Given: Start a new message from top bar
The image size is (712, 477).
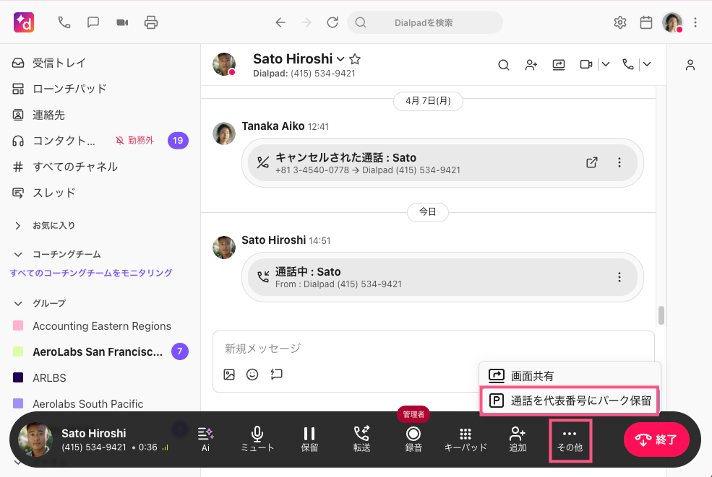Looking at the screenshot, I should (x=93, y=22).
